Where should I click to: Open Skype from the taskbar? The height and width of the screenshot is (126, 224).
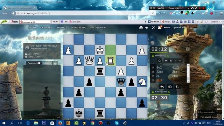click(x=117, y=123)
